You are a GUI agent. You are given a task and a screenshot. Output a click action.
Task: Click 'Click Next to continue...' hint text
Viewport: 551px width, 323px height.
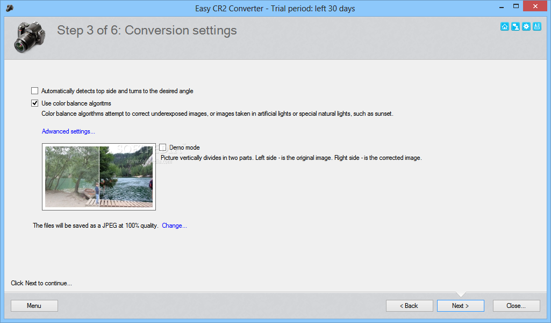point(41,283)
